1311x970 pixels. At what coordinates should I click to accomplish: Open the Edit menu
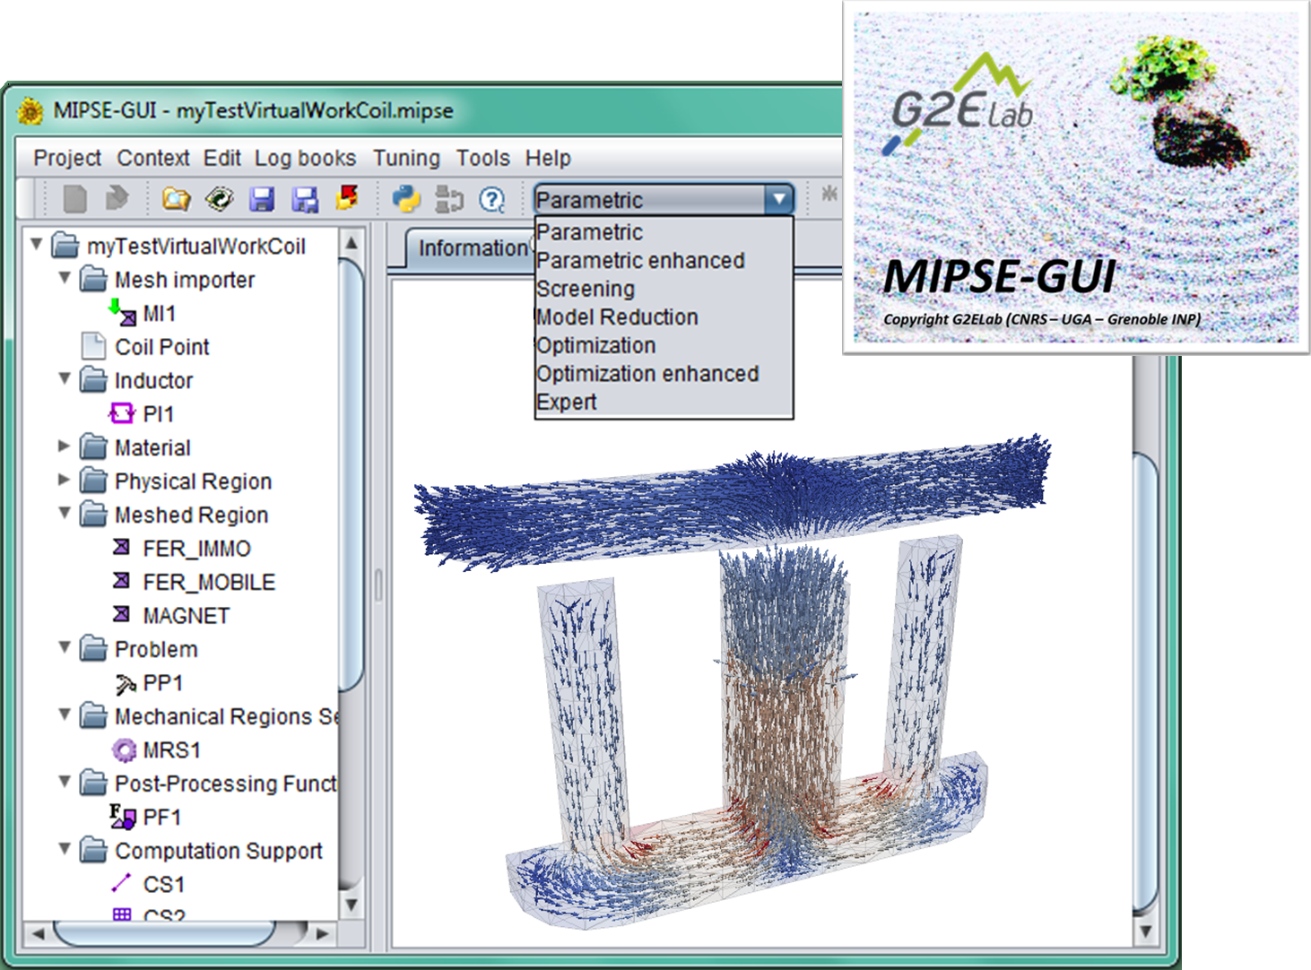click(x=221, y=158)
